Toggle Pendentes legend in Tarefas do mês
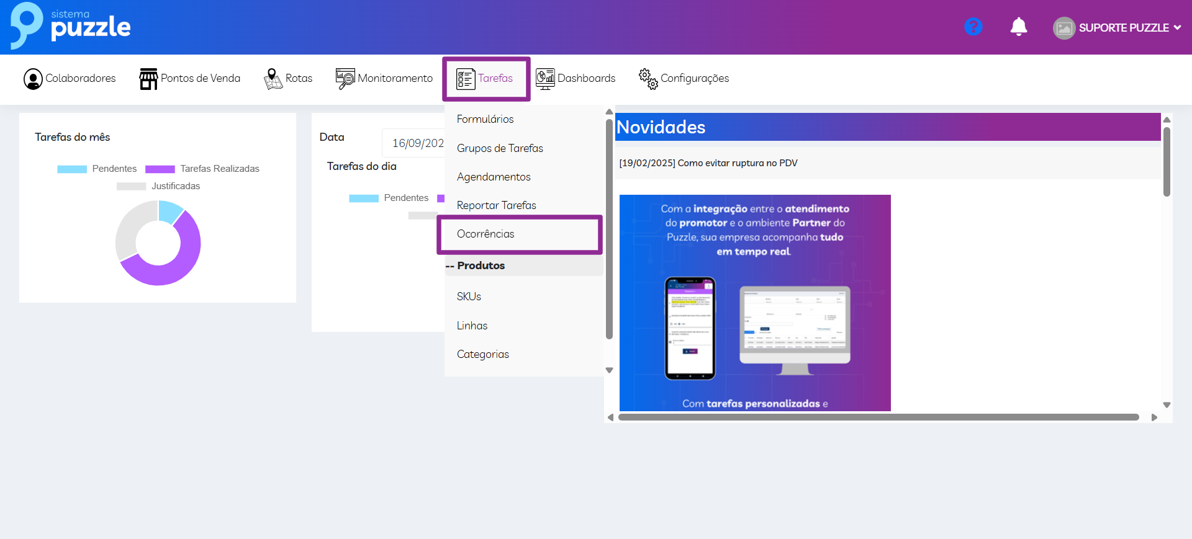 coord(97,169)
